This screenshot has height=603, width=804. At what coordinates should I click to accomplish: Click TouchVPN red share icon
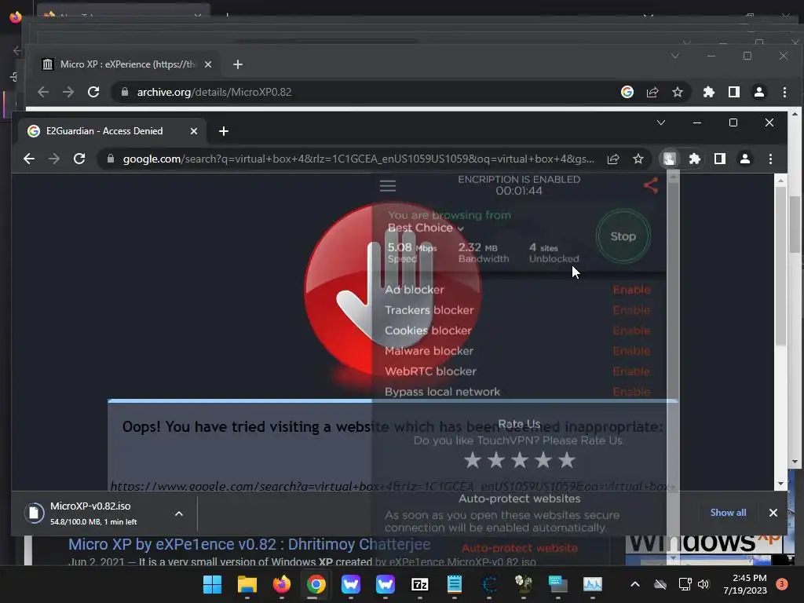[651, 185]
